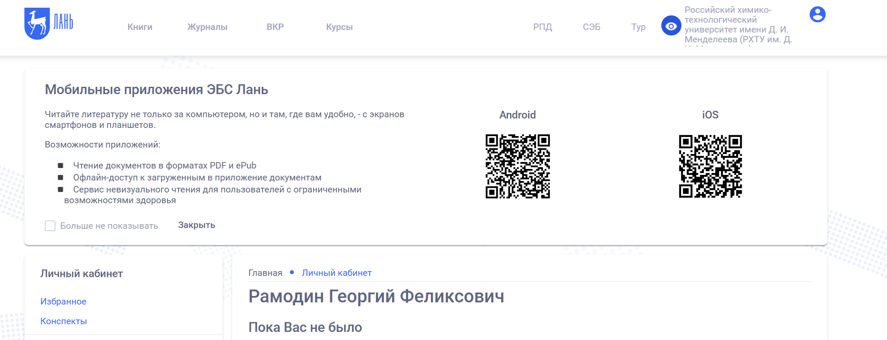Open Избранное in the sidebar
This screenshot has width=887, height=340.
(x=63, y=302)
